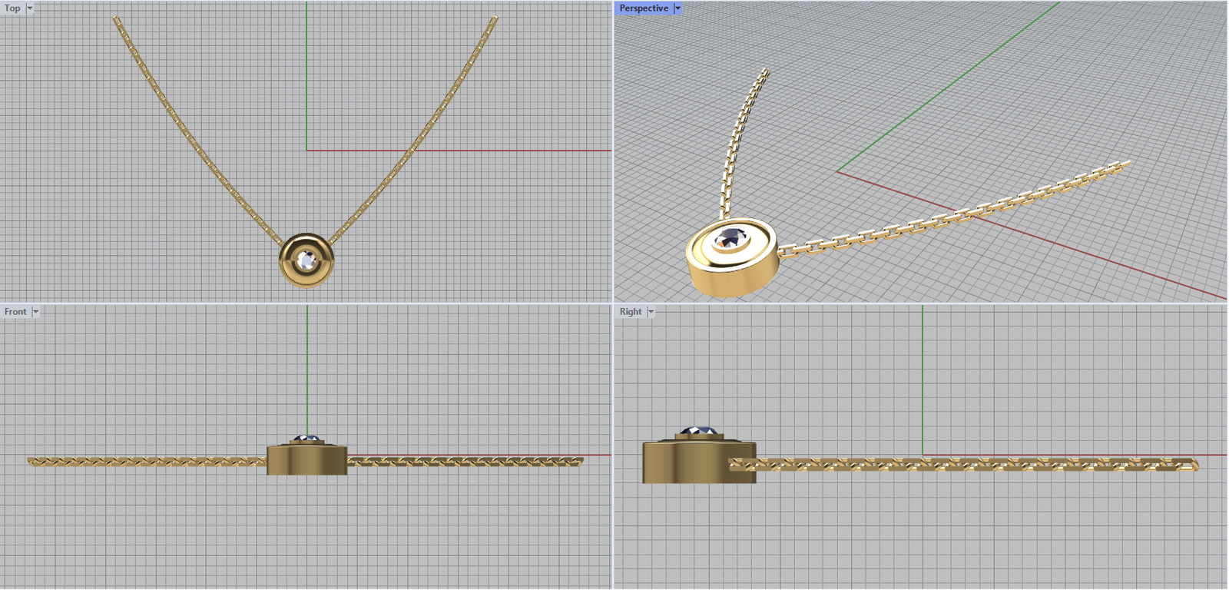Pick the long chain in Perspective view
The width and height of the screenshot is (1229, 593).
pos(960,216)
